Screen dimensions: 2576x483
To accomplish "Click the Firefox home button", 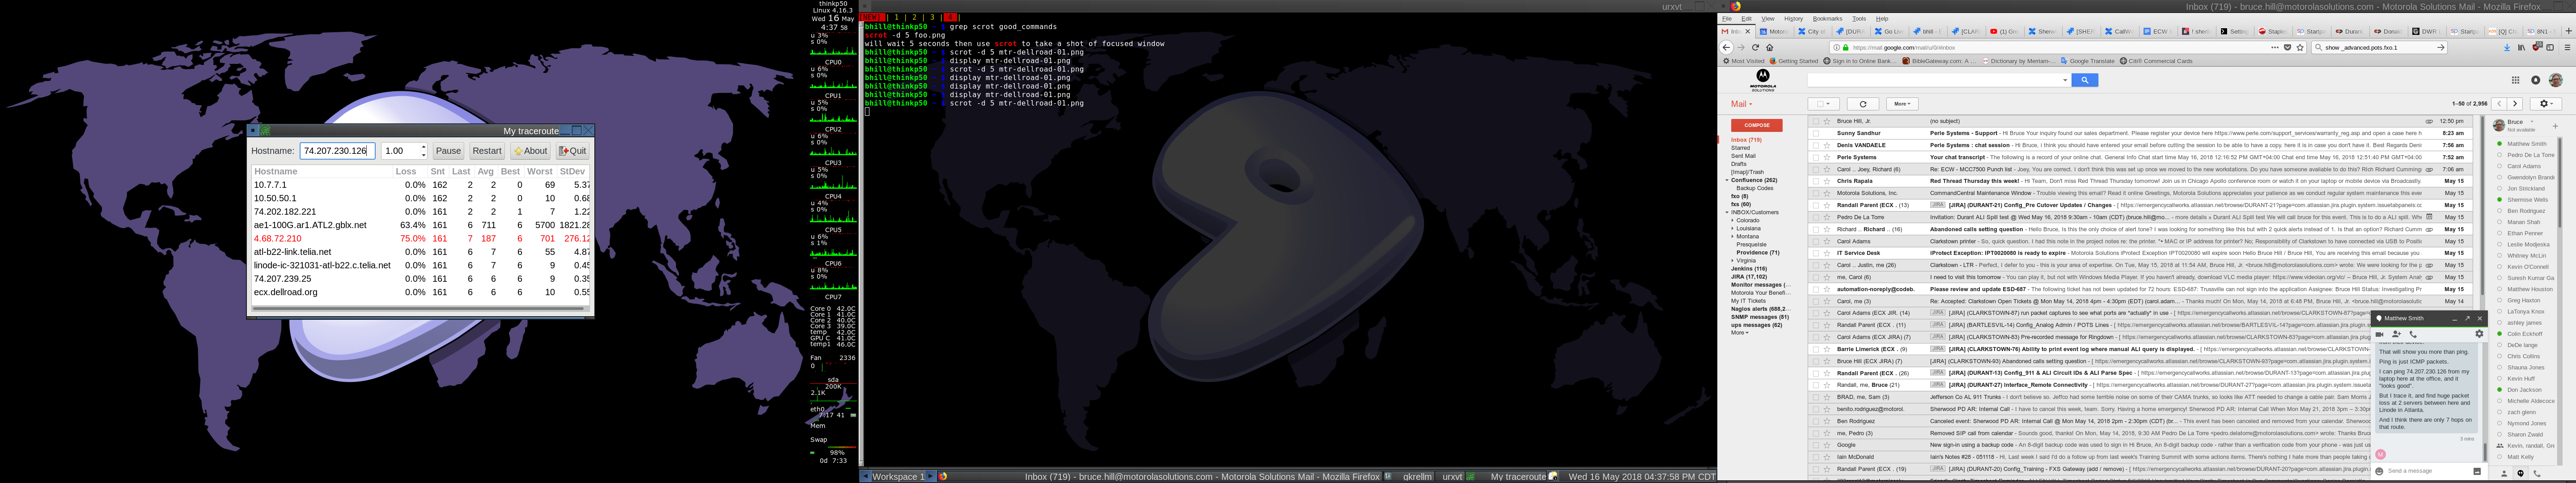I will click(1769, 47).
